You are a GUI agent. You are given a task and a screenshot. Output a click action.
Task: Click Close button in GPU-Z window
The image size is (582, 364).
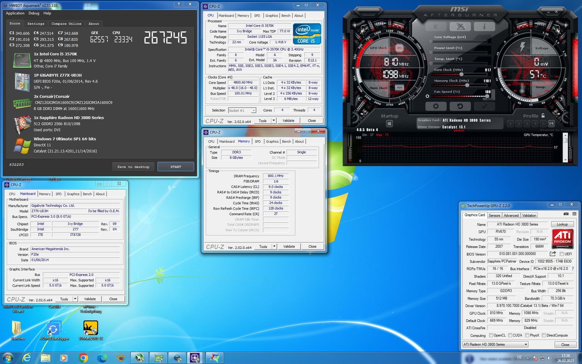click(x=565, y=344)
